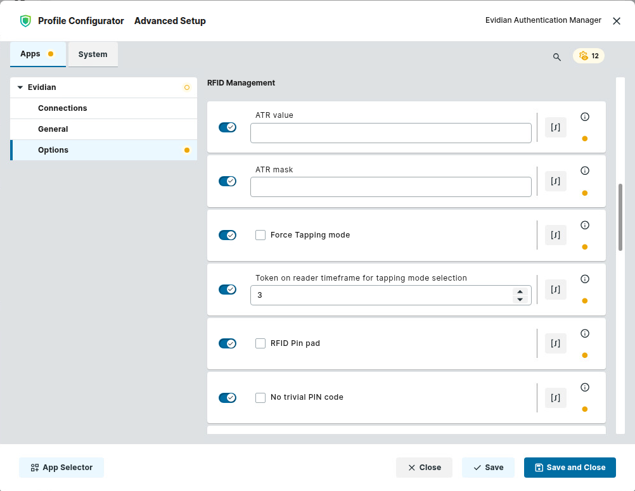
Task: Open the variable editor icon for ATR mask
Action: (555, 181)
